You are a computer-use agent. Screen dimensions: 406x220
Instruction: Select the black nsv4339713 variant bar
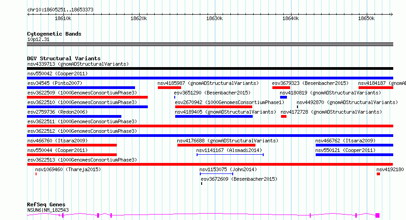pyautogui.click(x=210, y=68)
